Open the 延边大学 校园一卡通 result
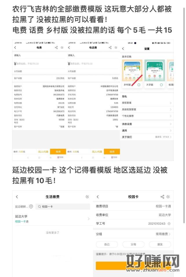The height and width of the screenshot is (277, 186). pos(52,219)
